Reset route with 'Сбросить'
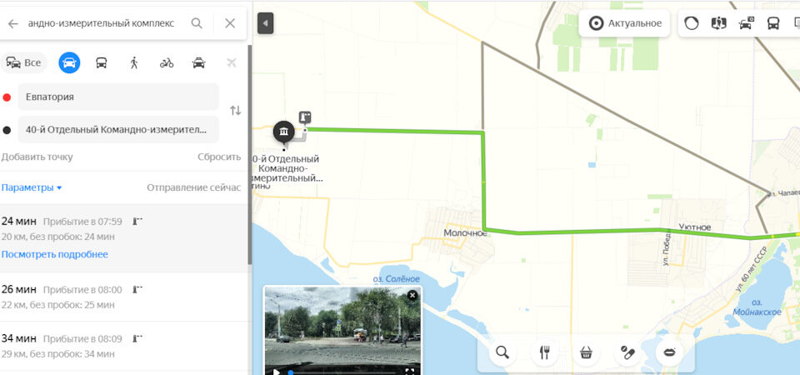800x375 pixels. tap(219, 157)
